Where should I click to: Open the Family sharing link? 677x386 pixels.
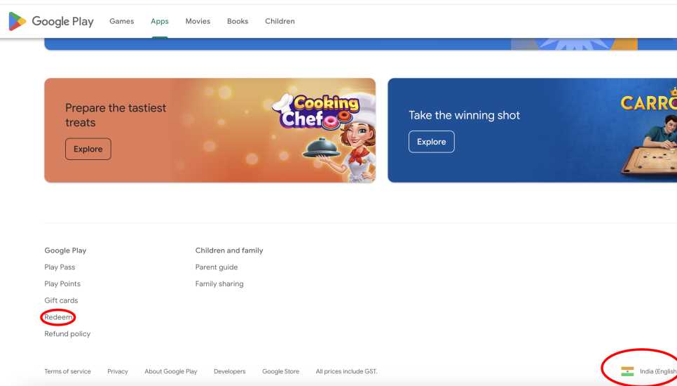click(x=219, y=284)
